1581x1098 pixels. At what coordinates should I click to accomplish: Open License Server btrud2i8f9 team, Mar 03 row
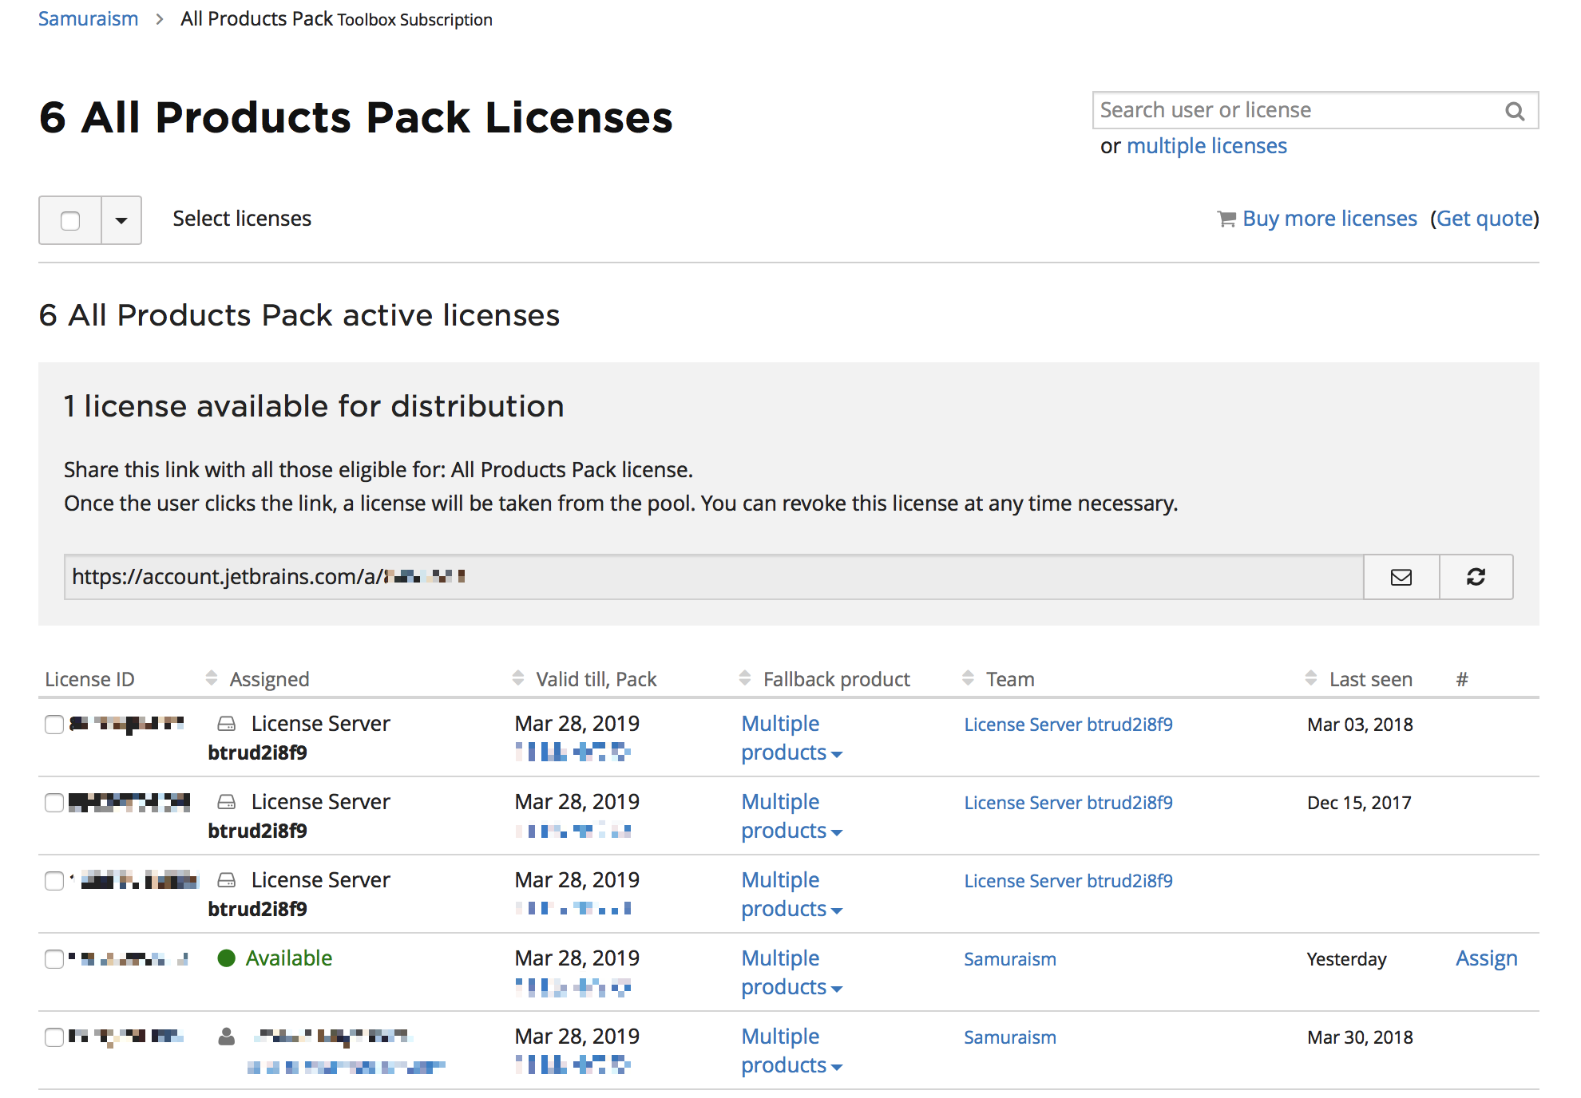(x=1068, y=725)
